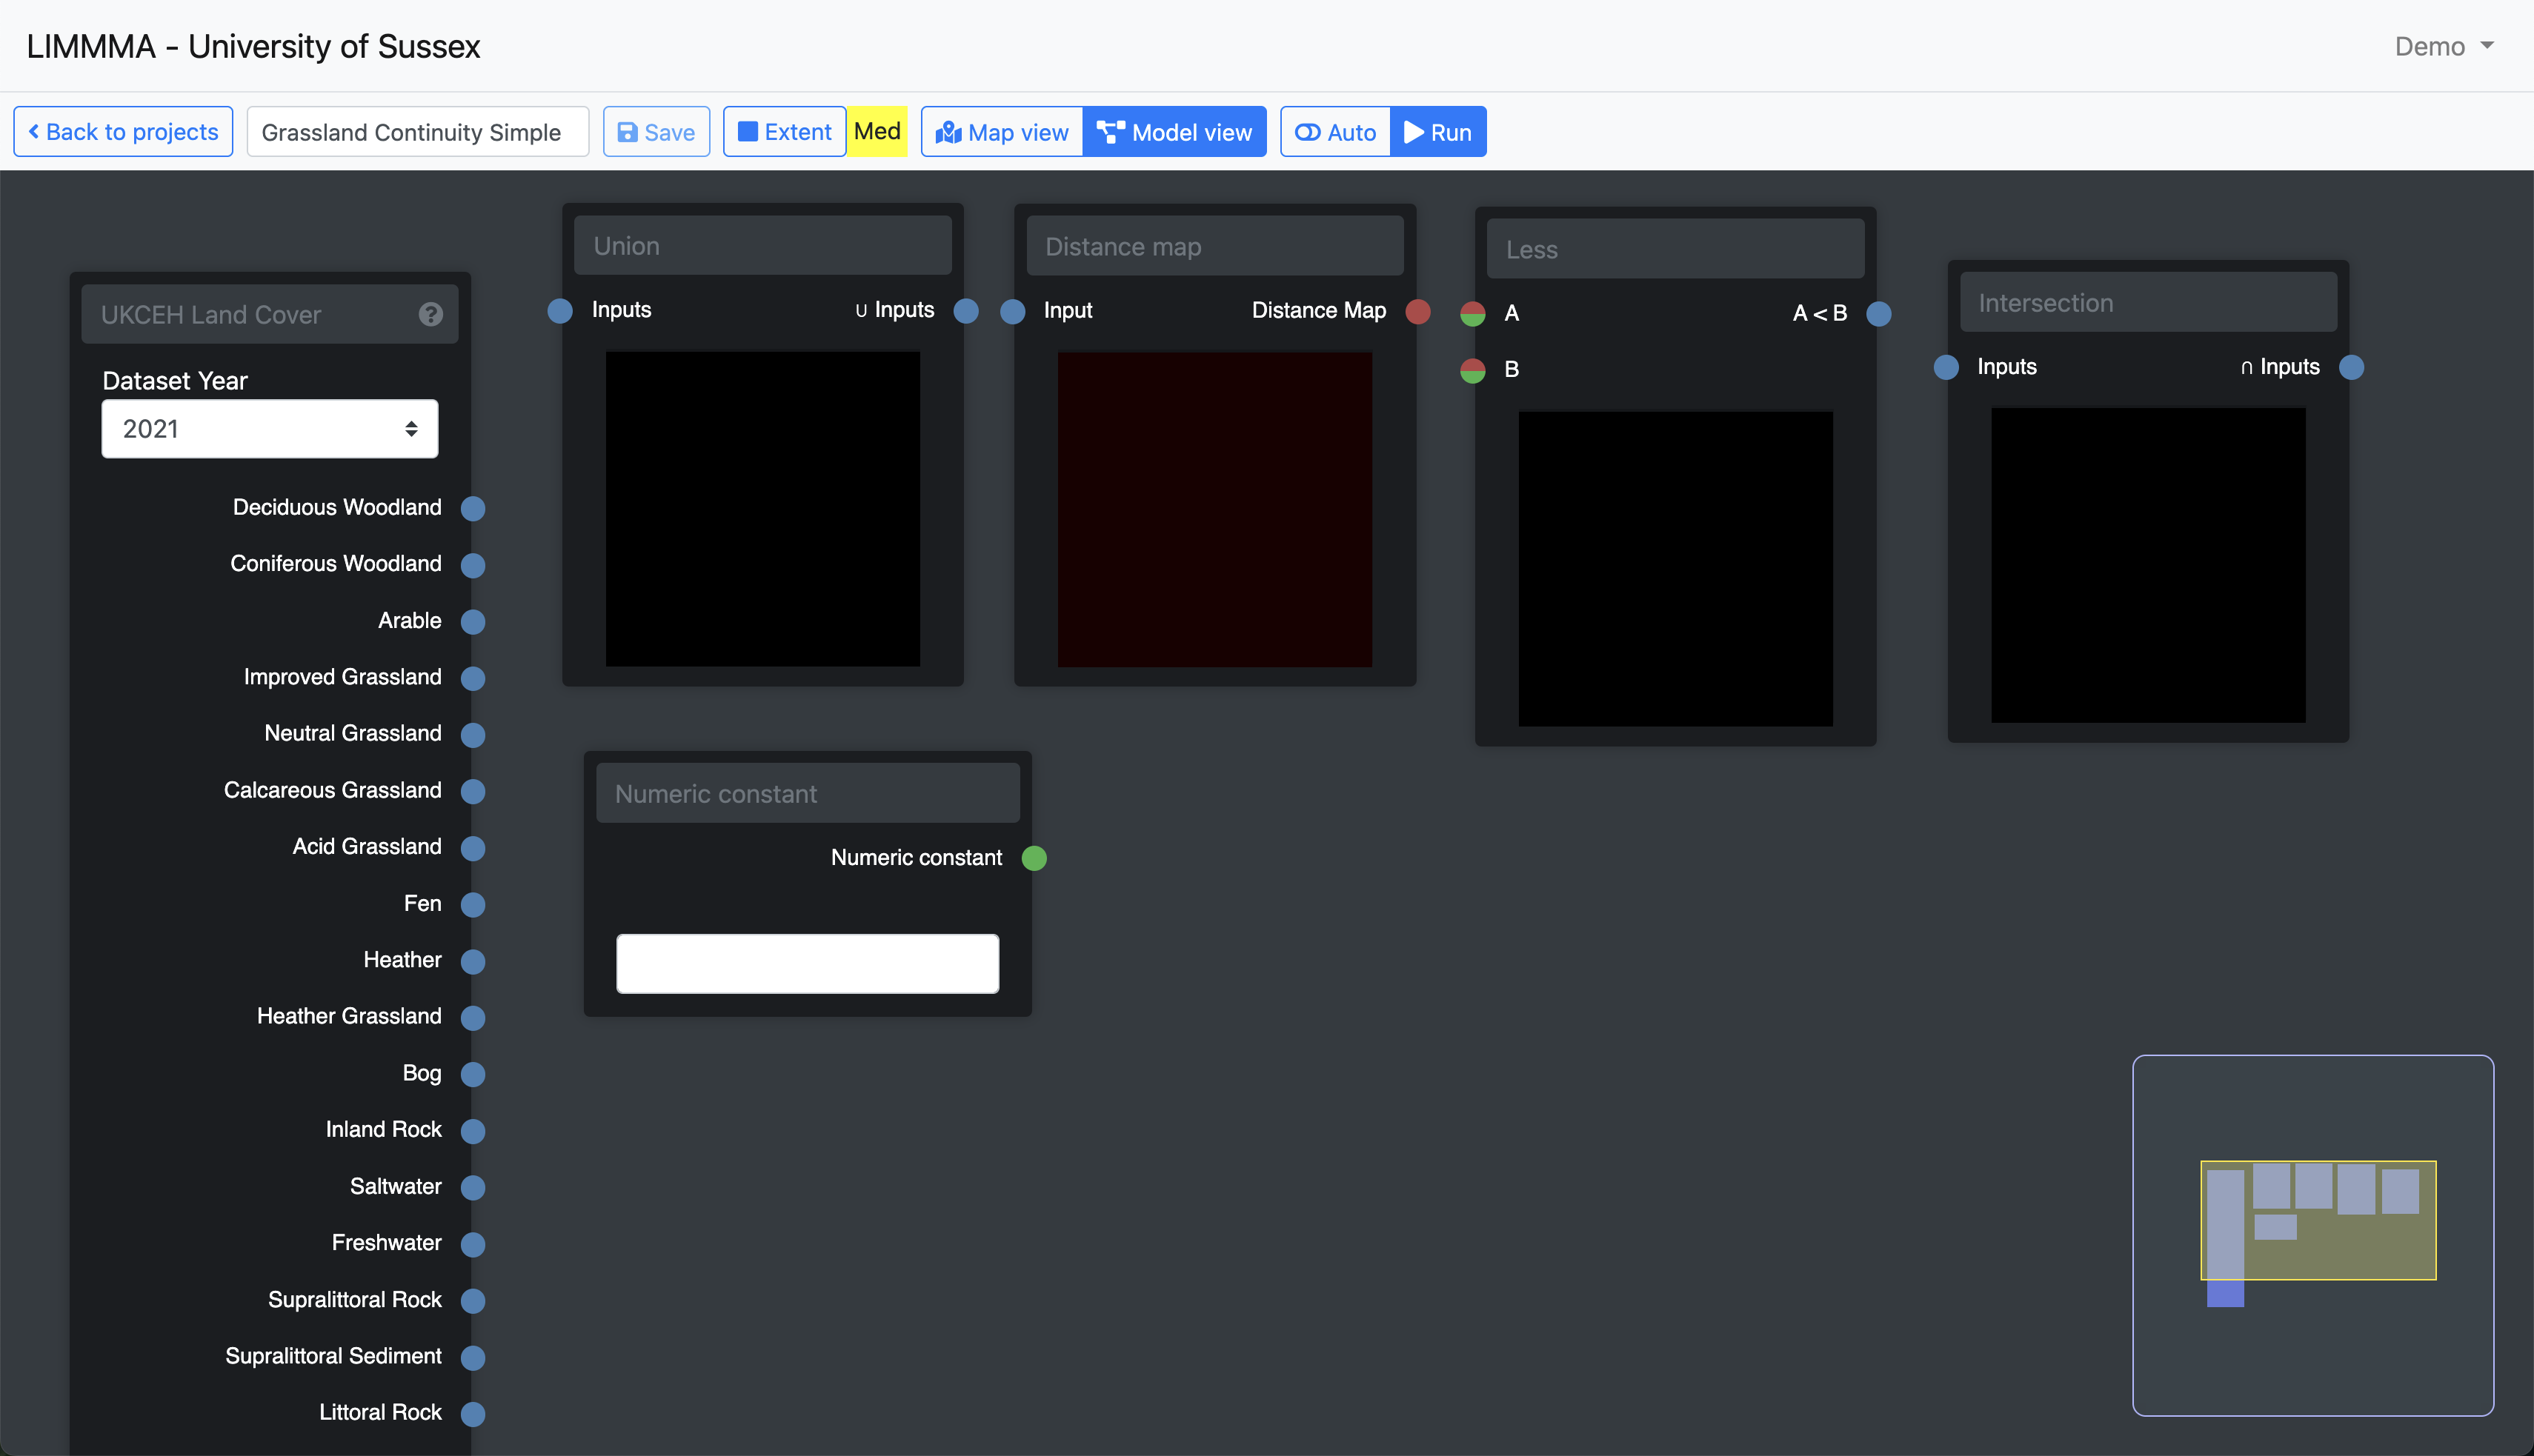Click the green Numeric constant output socket

click(1034, 858)
